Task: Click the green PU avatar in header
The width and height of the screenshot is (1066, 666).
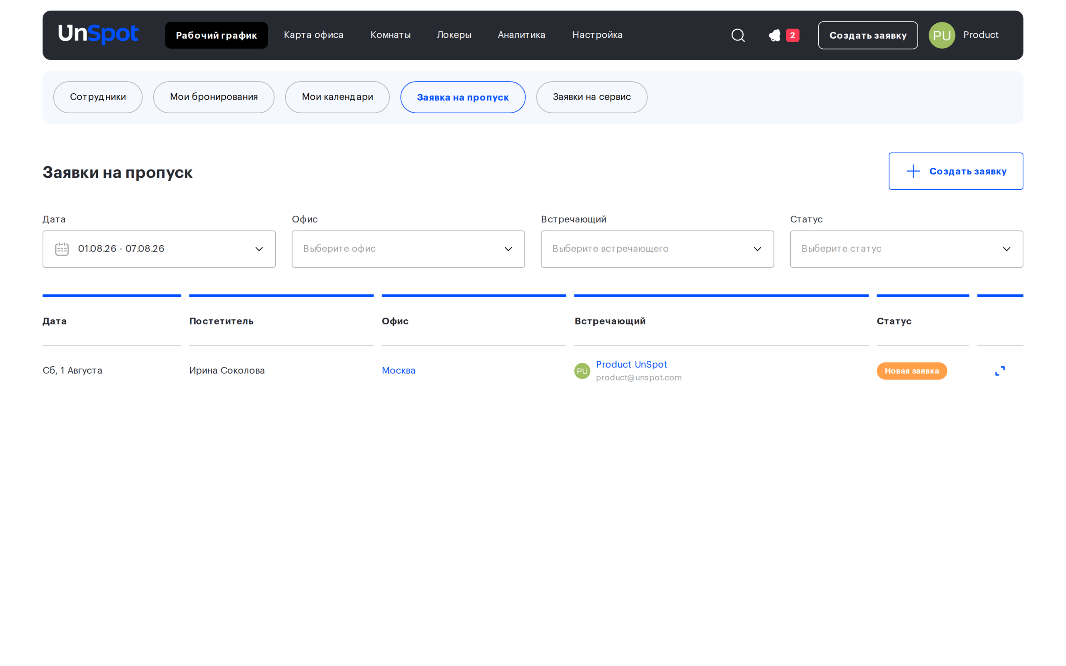Action: [x=942, y=35]
